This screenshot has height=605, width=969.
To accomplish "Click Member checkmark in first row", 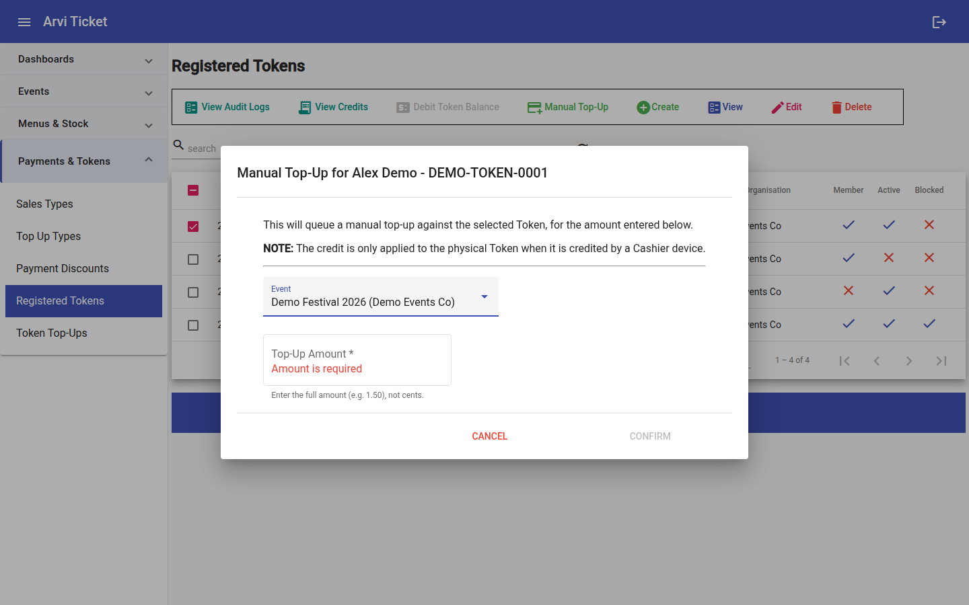I will click(849, 225).
